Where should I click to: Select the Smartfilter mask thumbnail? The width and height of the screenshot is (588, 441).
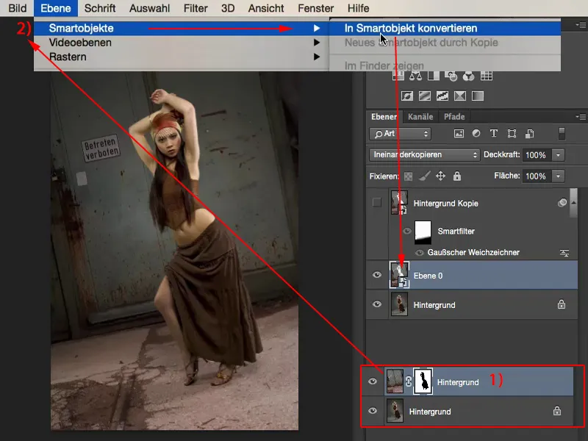424,231
